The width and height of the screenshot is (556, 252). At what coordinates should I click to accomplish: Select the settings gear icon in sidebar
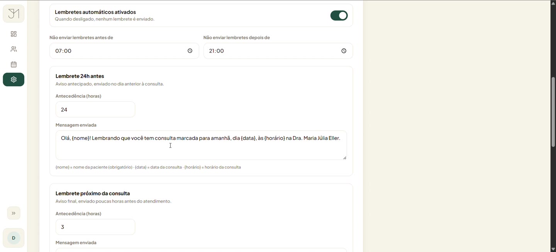point(14,80)
